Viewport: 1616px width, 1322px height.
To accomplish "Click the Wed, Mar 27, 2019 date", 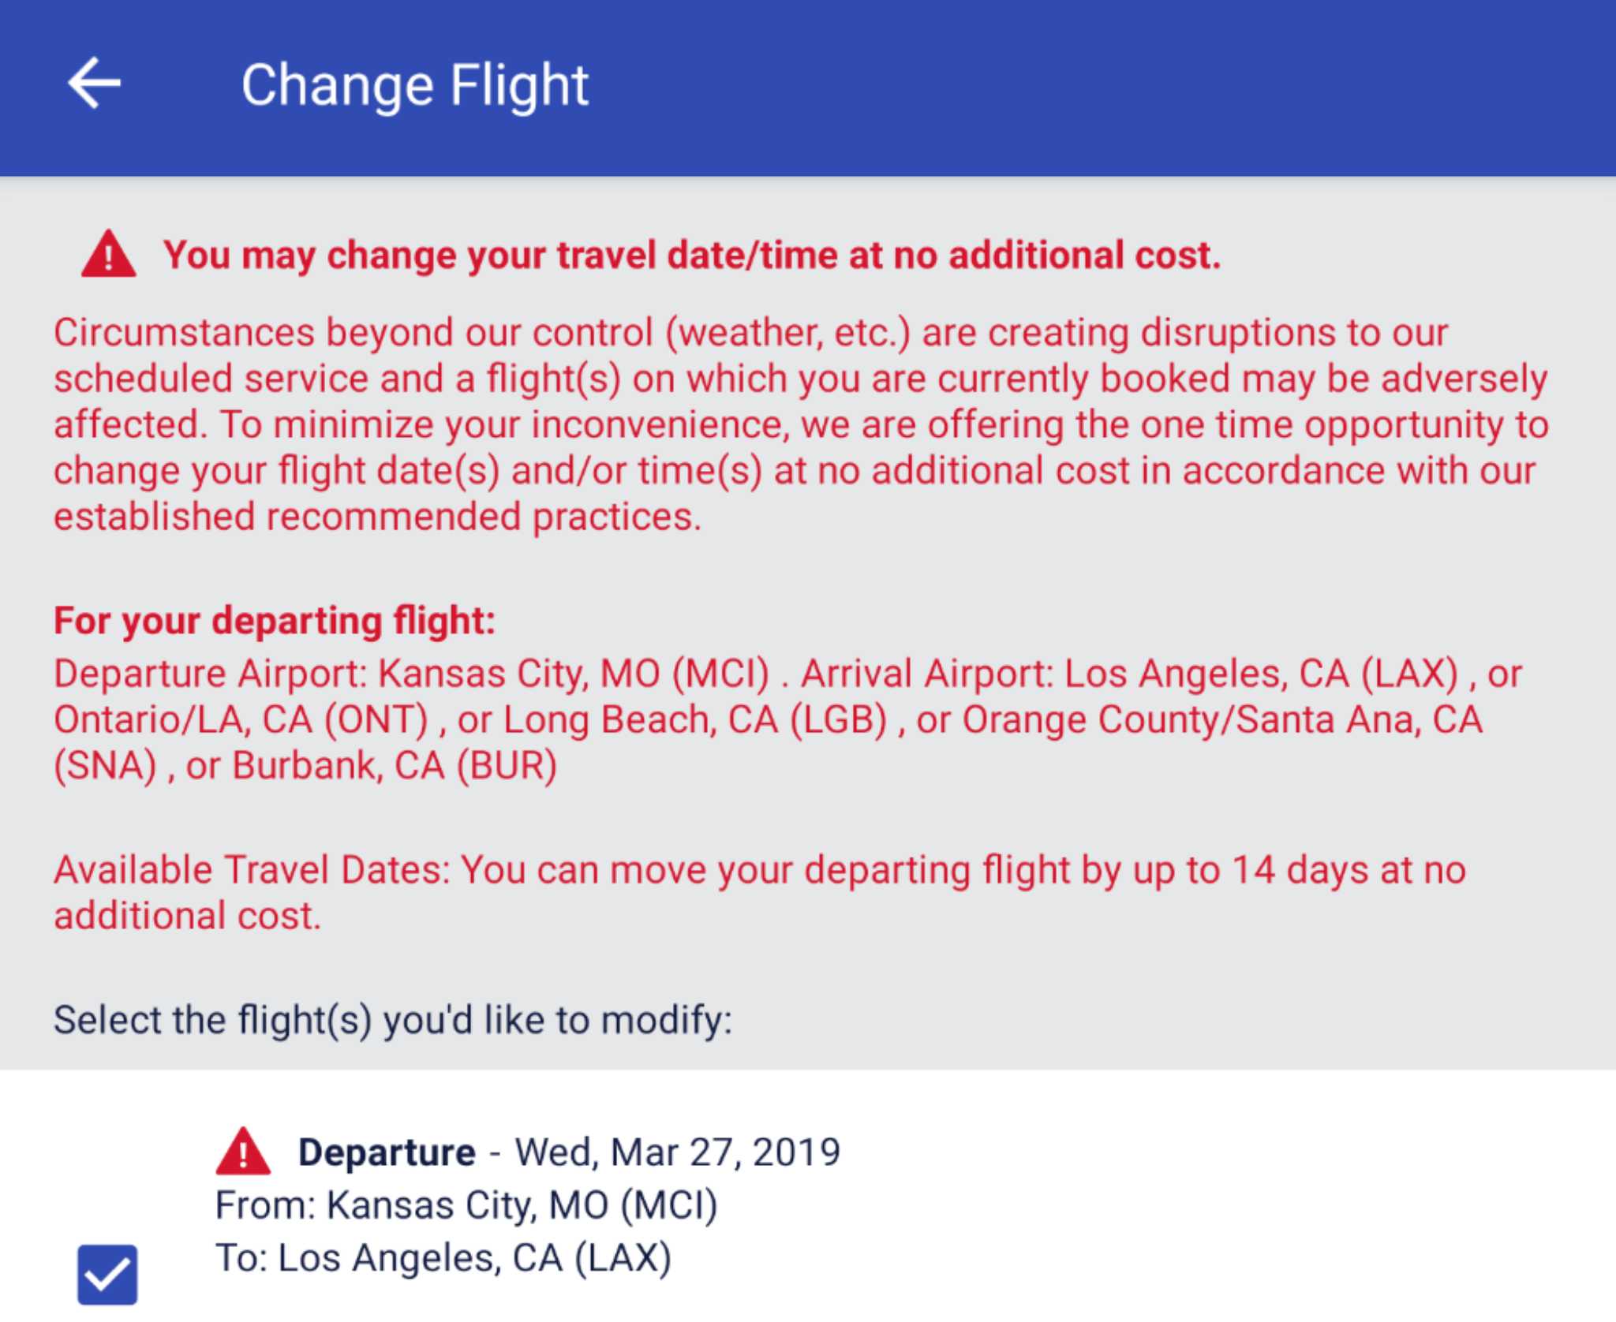I will click(x=678, y=1152).
